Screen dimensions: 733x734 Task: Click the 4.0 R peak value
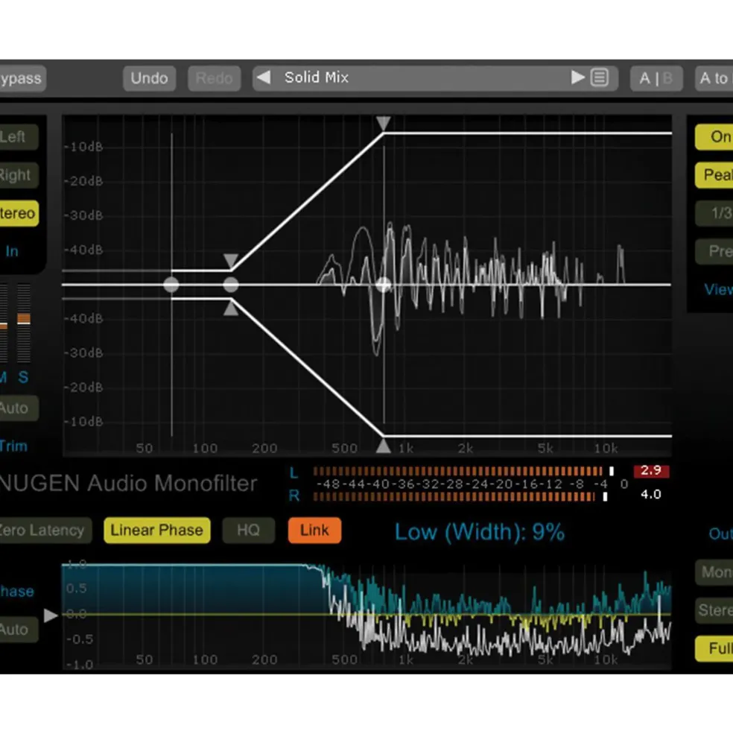pos(651,494)
